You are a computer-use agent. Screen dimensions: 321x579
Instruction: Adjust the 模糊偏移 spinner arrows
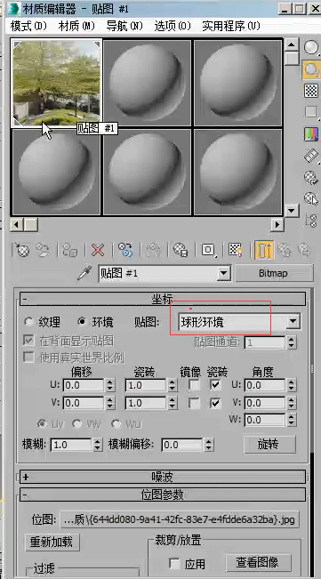click(x=209, y=445)
